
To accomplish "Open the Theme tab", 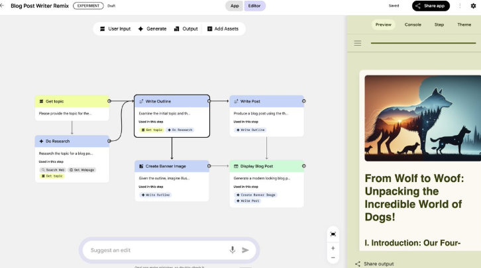I will (x=464, y=24).
